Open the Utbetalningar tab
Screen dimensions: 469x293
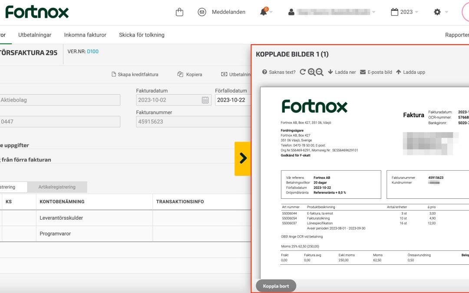point(35,35)
